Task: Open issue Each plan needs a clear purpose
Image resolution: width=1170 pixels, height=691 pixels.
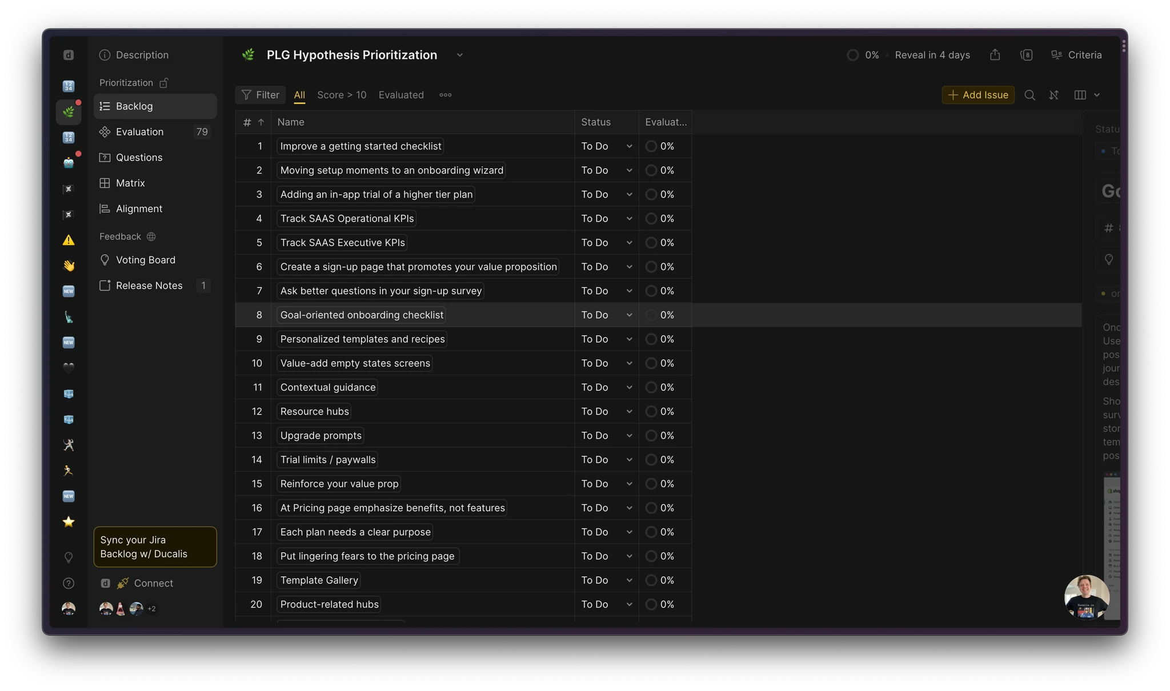Action: tap(355, 532)
